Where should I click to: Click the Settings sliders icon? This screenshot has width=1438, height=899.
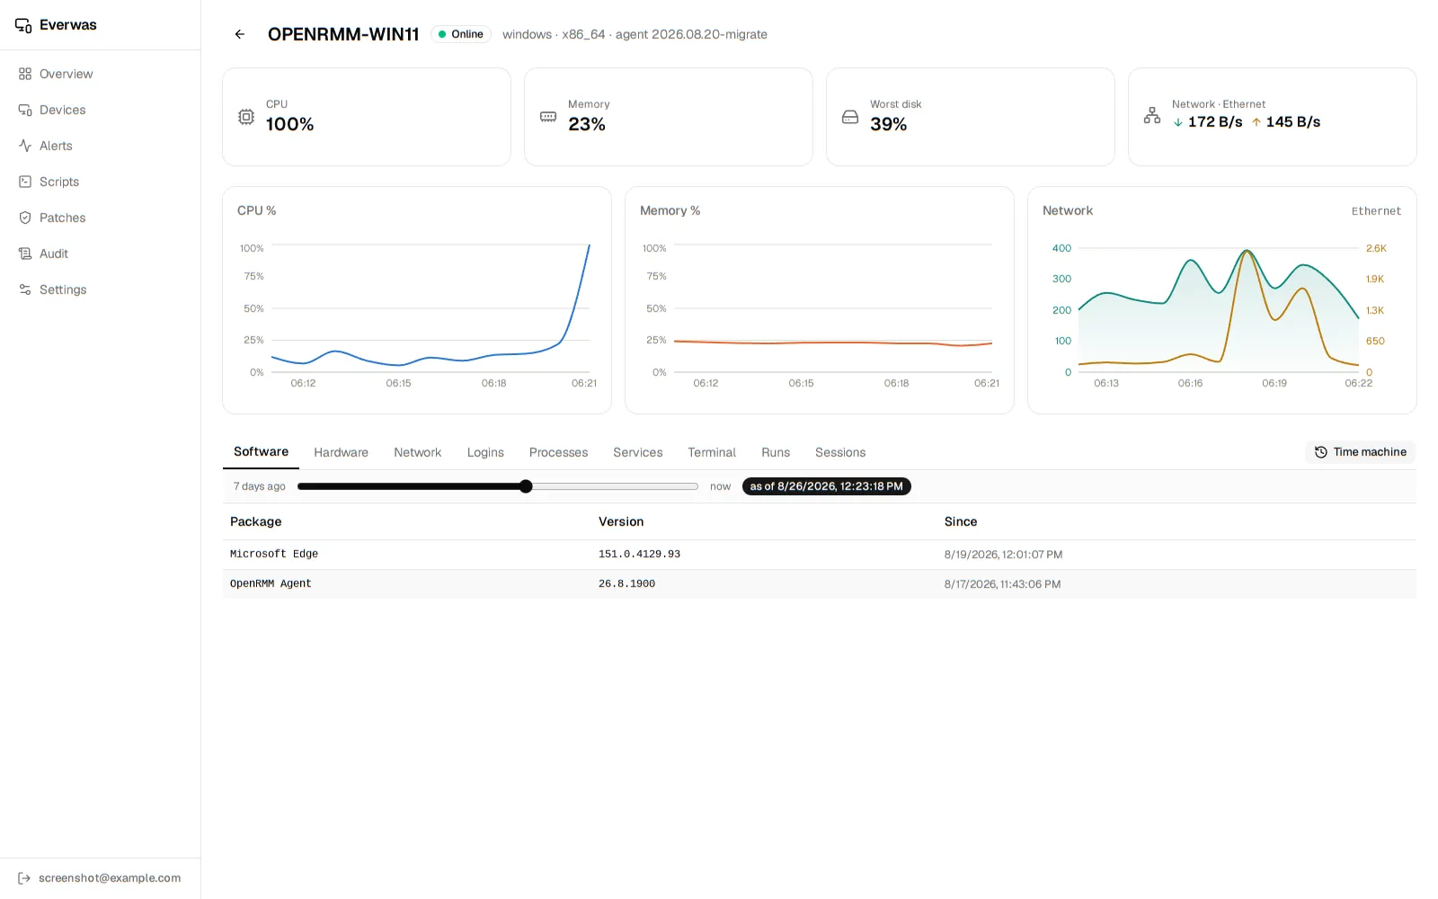pyautogui.click(x=25, y=289)
